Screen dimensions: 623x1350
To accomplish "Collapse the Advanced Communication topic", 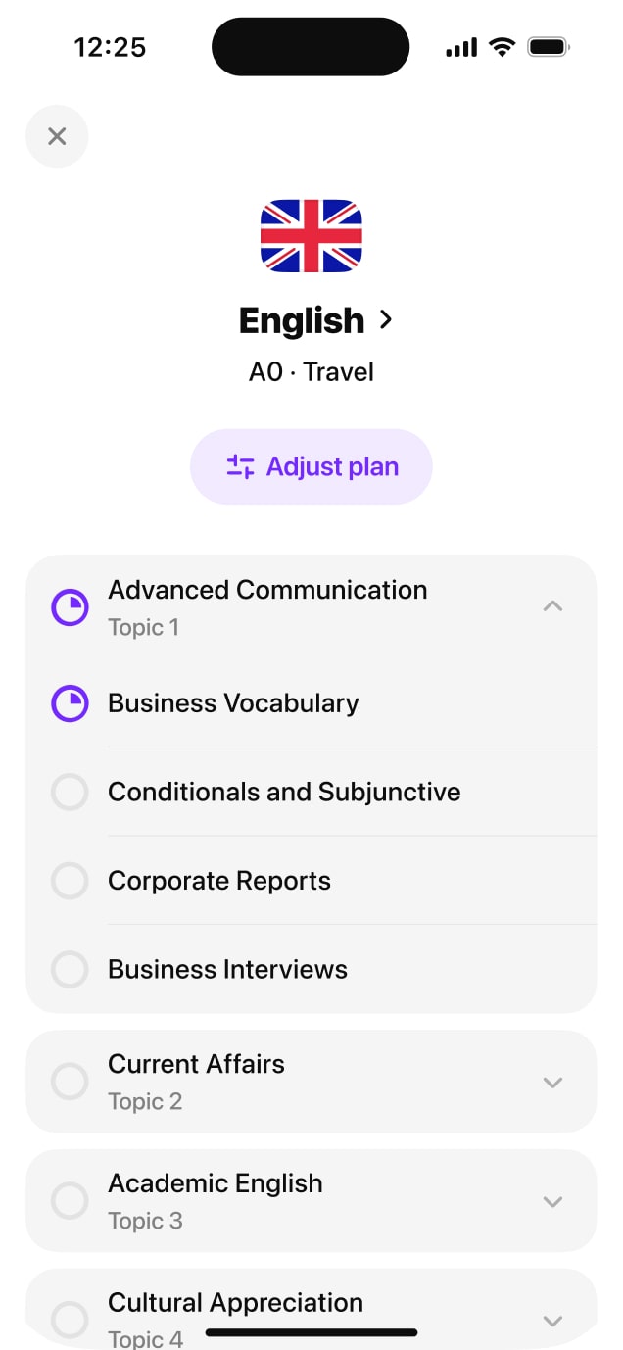I will point(552,607).
